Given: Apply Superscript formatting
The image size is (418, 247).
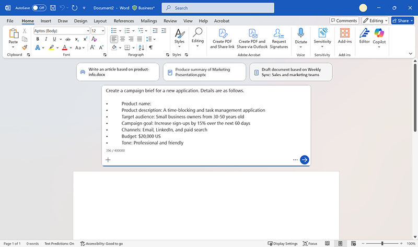Looking at the screenshot, I should [x=85, y=39].
